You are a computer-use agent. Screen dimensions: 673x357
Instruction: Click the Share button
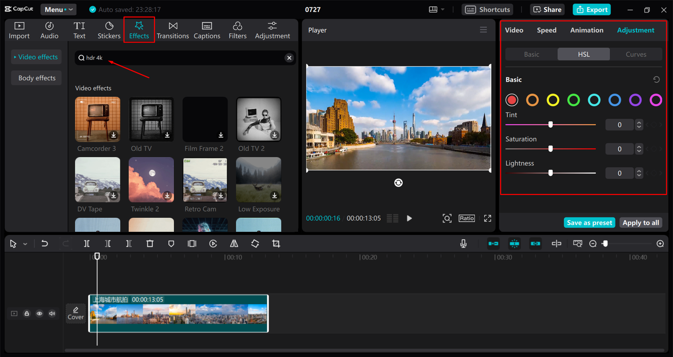547,9
